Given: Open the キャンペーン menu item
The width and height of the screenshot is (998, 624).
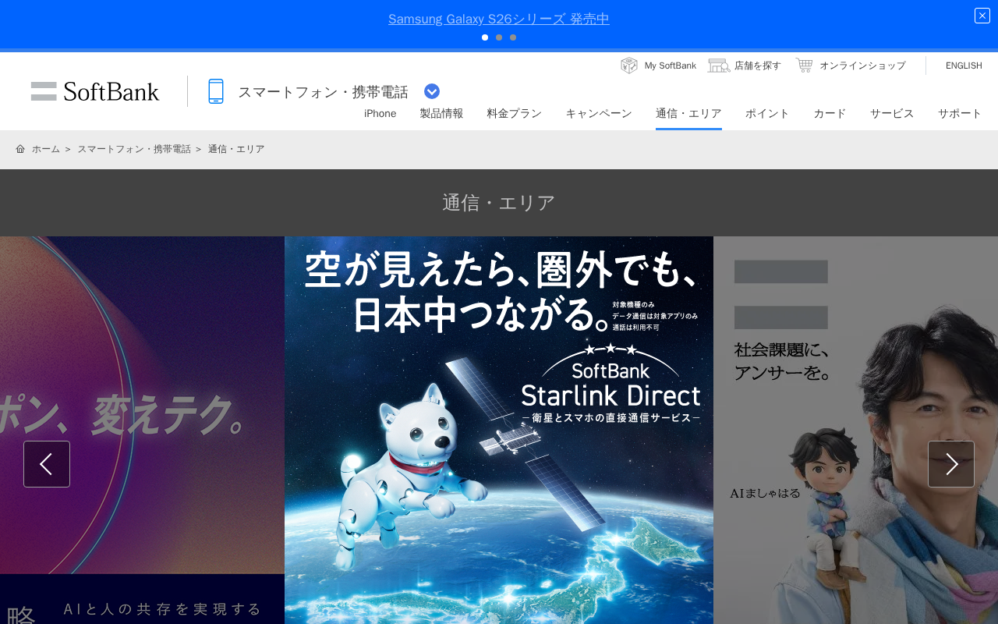Looking at the screenshot, I should pos(599,113).
